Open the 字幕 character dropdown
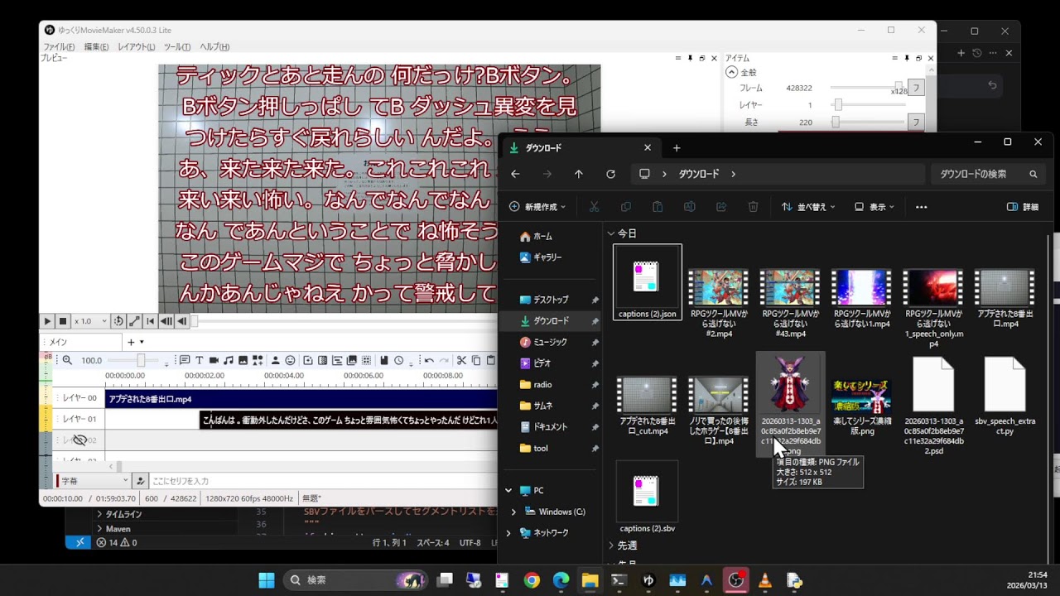This screenshot has height=596, width=1060. (x=93, y=481)
